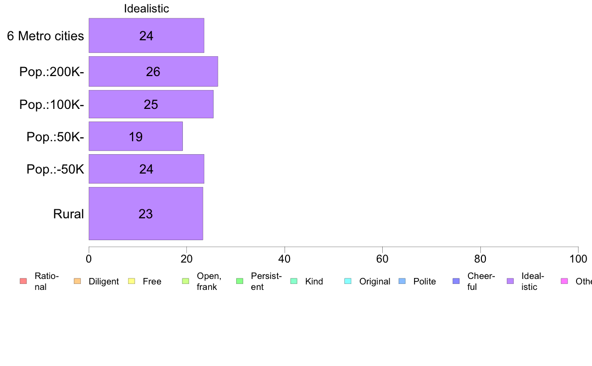This screenshot has height=366, width=592.
Task: Click the Original cyan legend swatch
Action: 348,281
